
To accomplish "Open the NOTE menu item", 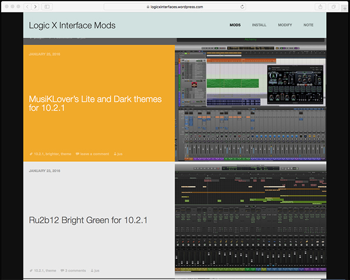I will [308, 25].
